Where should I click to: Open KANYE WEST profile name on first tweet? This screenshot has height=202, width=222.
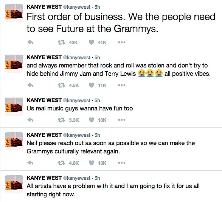(44, 7)
